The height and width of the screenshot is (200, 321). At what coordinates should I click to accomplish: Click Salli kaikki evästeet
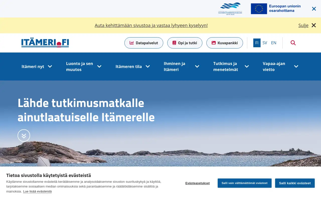click(x=295, y=183)
